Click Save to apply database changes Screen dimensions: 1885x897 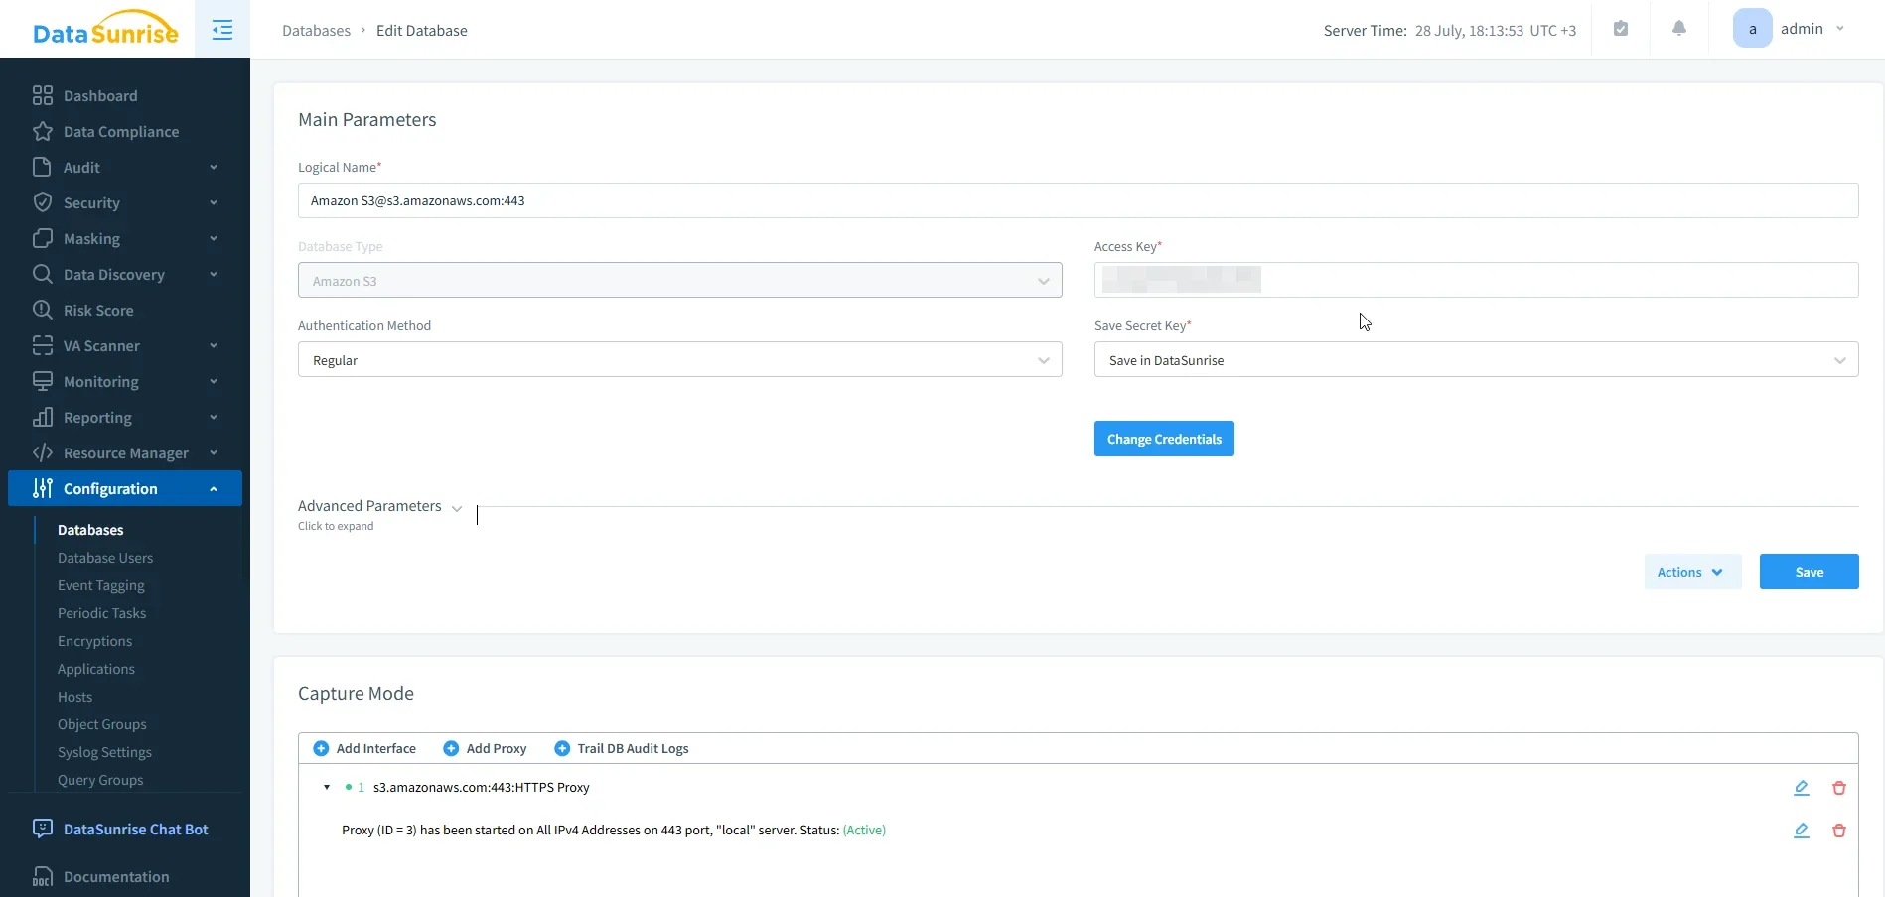coord(1808,572)
